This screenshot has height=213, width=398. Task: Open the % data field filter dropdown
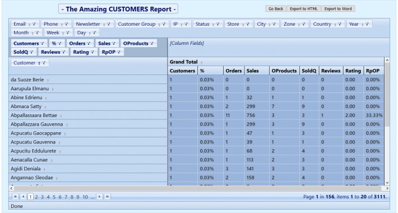tap(59, 44)
